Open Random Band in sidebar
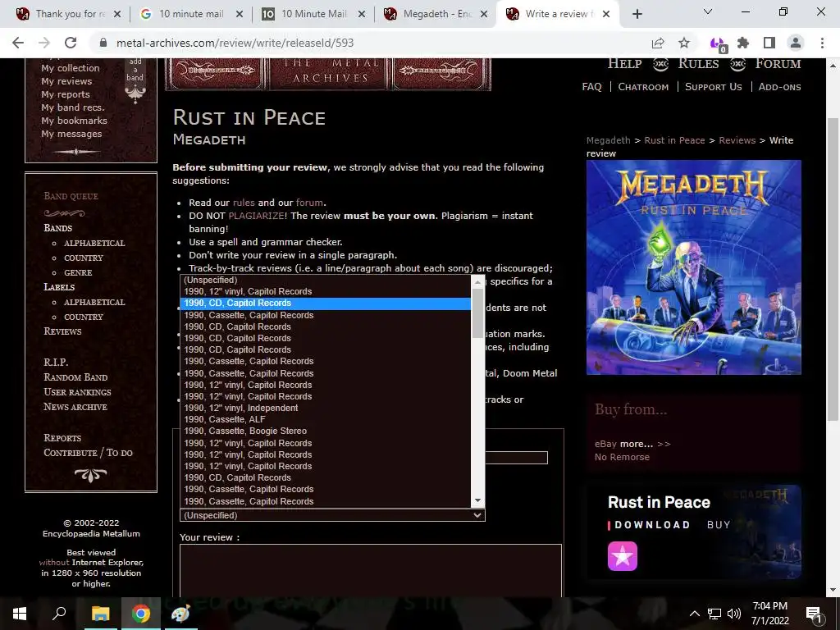 point(75,377)
